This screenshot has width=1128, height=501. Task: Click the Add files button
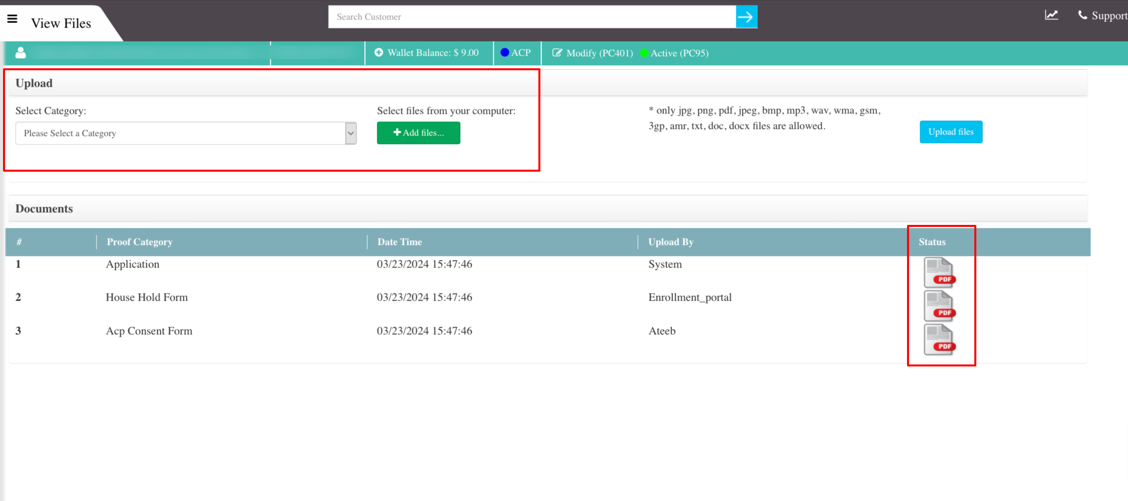click(x=418, y=133)
